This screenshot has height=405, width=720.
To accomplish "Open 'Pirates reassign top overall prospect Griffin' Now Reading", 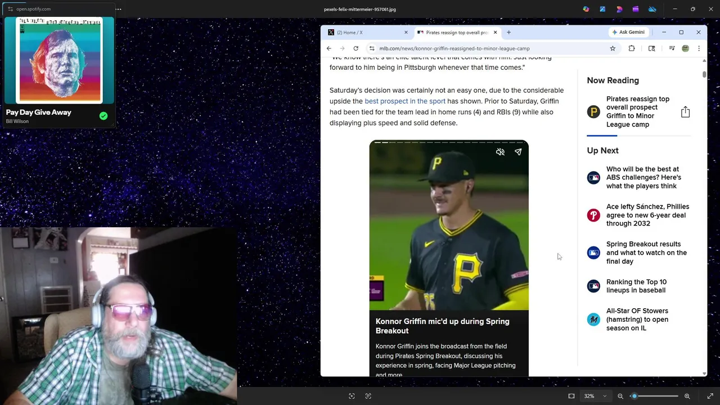I will (x=638, y=111).
